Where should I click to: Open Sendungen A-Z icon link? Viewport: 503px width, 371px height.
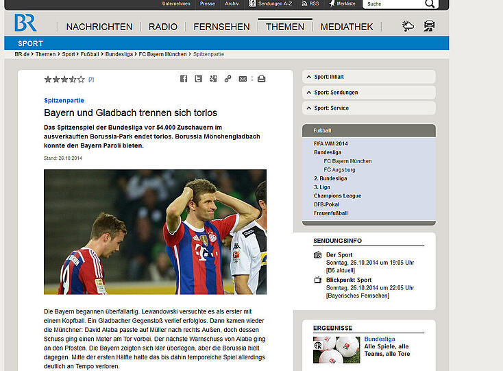pos(252,3)
